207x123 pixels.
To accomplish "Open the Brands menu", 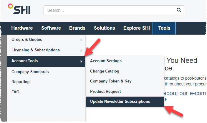I will pyautogui.click(x=77, y=28).
